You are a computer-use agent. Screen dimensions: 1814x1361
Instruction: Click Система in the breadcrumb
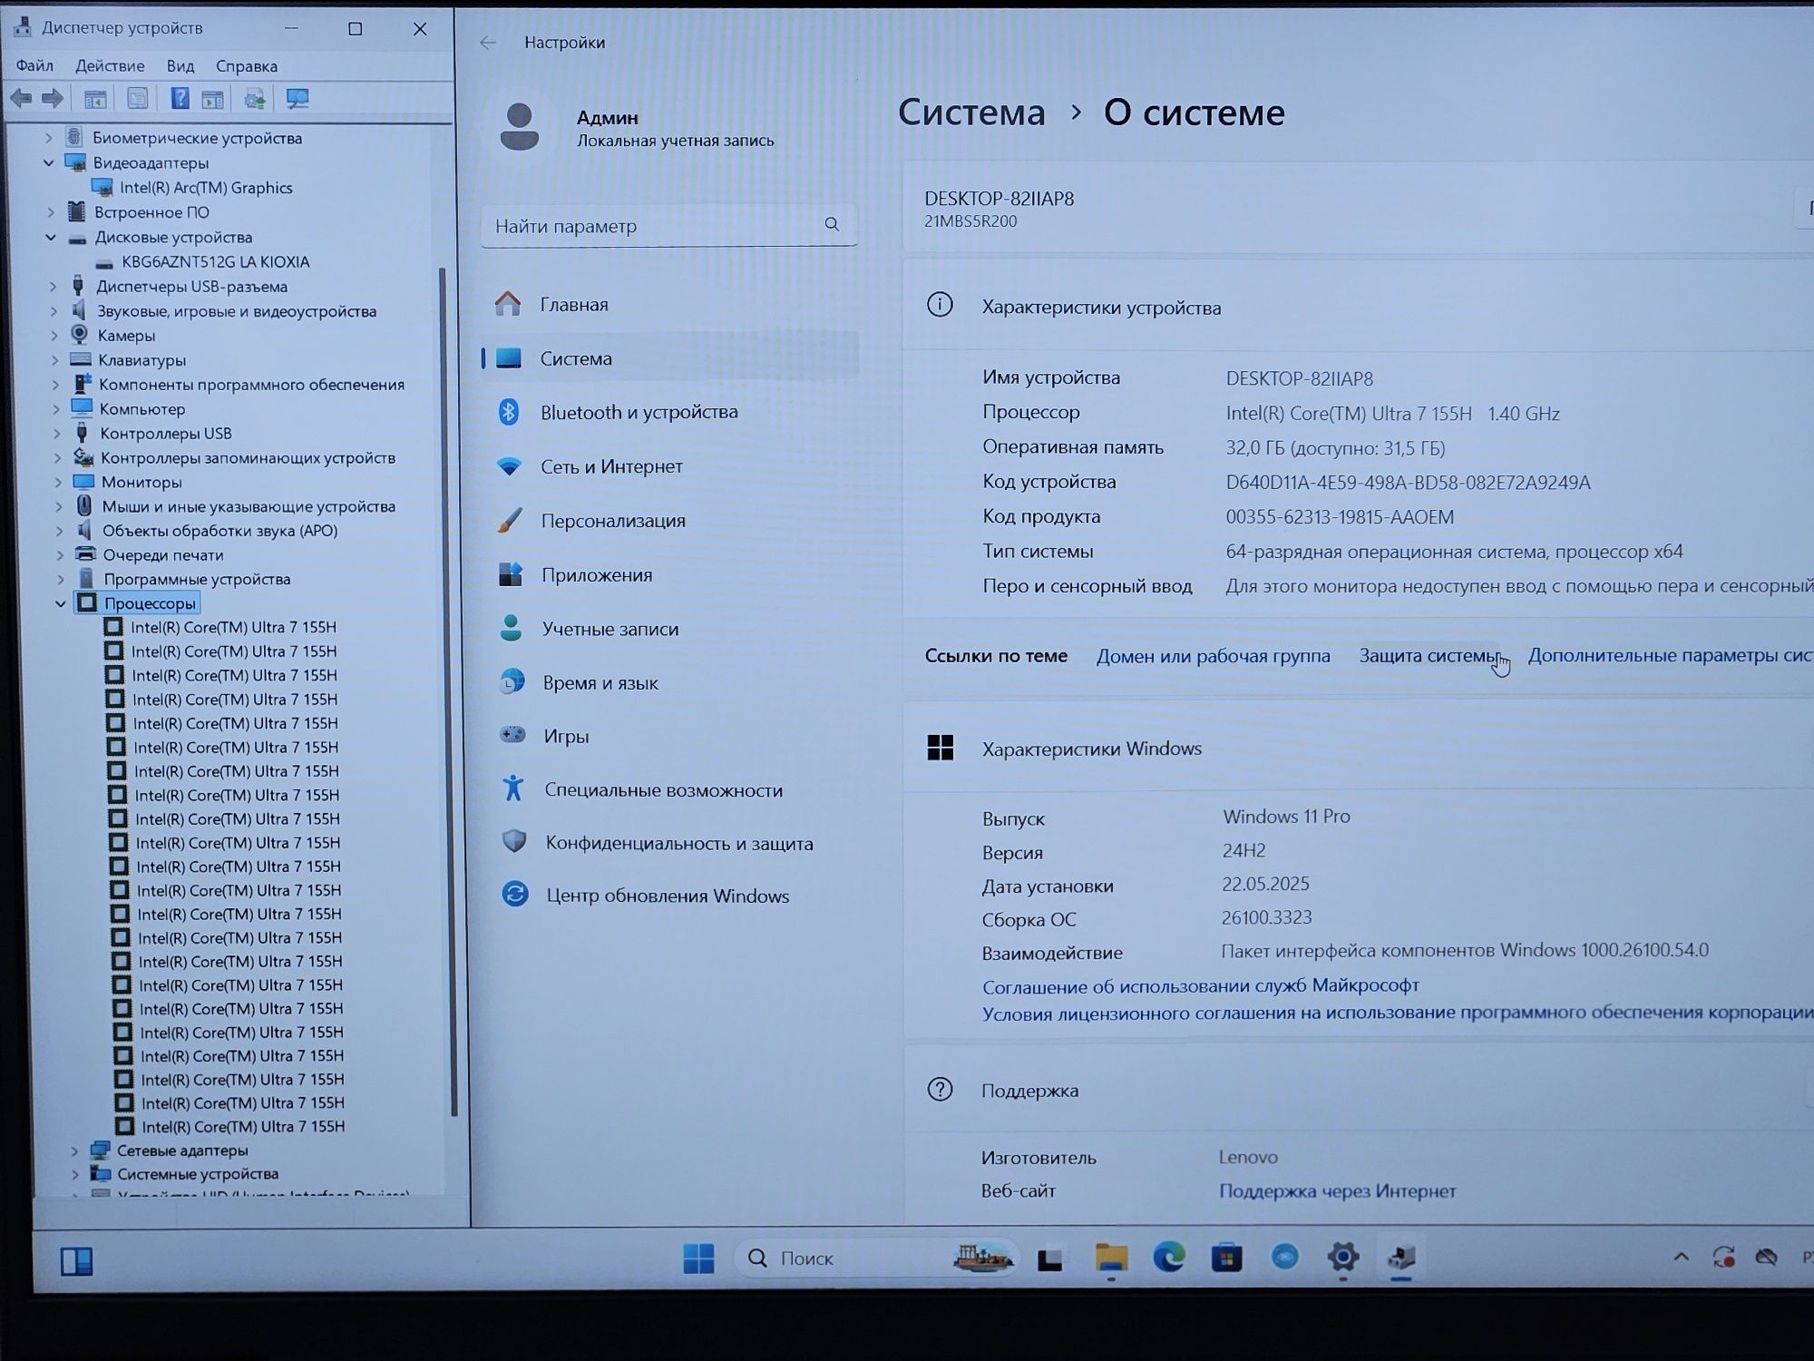click(971, 113)
